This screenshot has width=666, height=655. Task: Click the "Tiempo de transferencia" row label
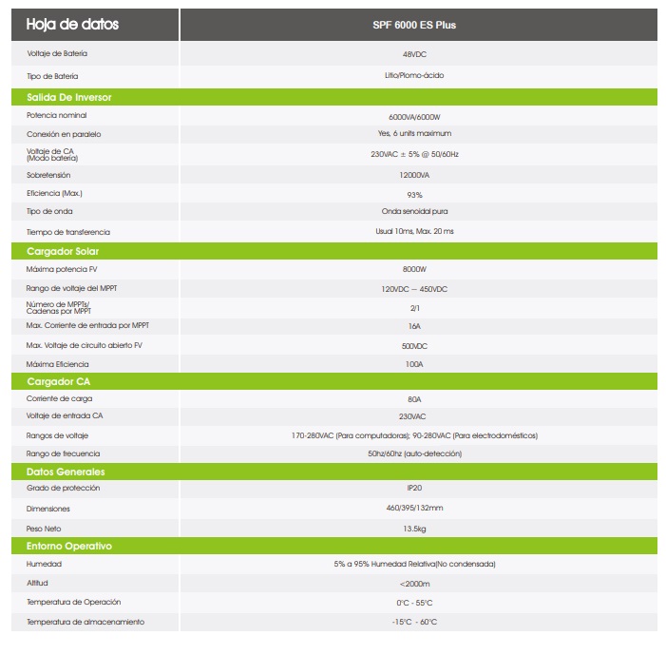tap(67, 232)
